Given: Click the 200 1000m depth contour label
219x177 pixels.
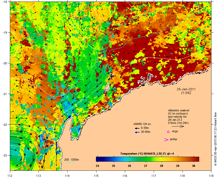Looking at the screenshot, I should [x=71, y=160].
